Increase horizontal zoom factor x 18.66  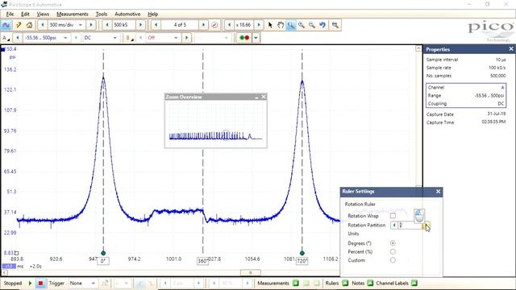[x=259, y=25]
